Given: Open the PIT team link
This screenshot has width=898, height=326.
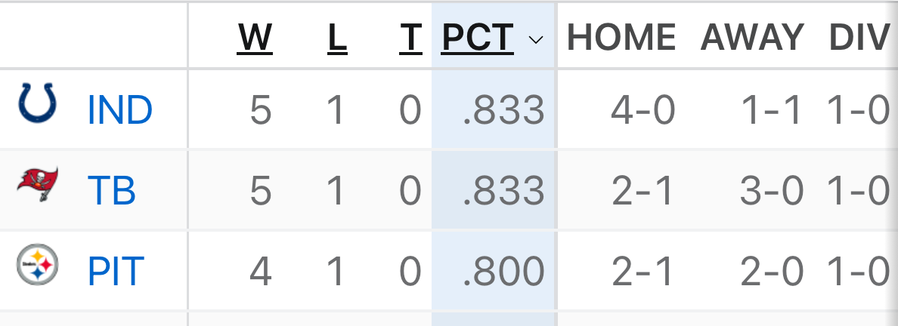Looking at the screenshot, I should pos(116,272).
